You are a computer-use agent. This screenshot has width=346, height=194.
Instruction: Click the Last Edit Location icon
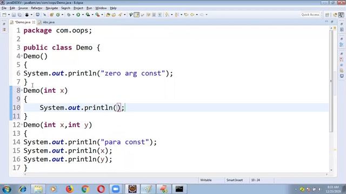[x=186, y=15]
